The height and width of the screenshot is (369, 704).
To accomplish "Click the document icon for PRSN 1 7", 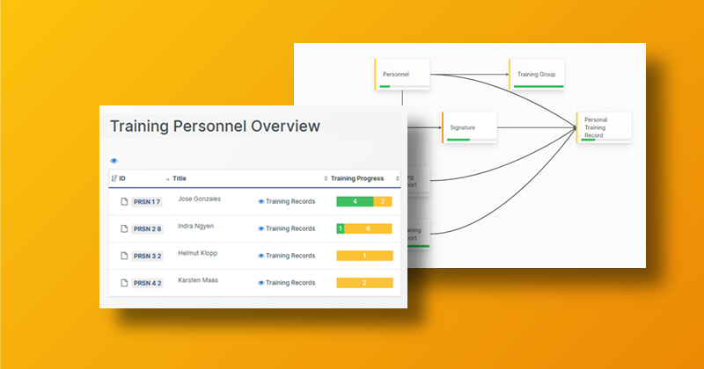I will 124,202.
